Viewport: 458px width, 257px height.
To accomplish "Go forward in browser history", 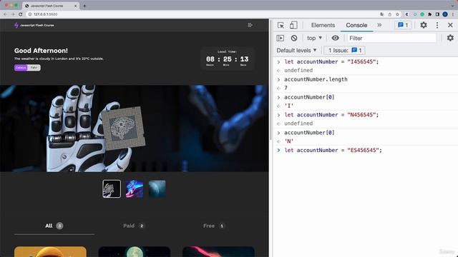I will (13, 14).
